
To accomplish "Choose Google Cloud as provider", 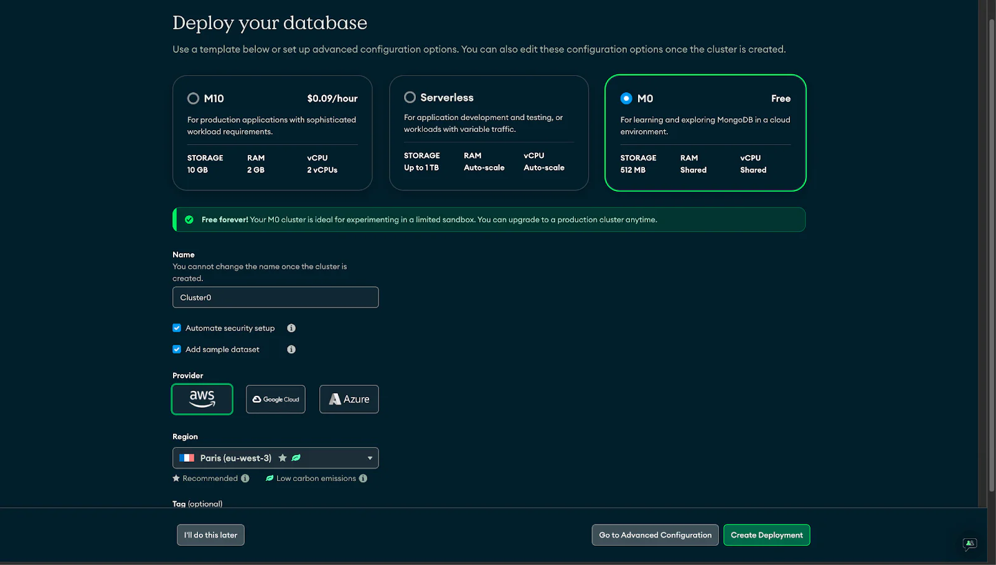I will [276, 399].
